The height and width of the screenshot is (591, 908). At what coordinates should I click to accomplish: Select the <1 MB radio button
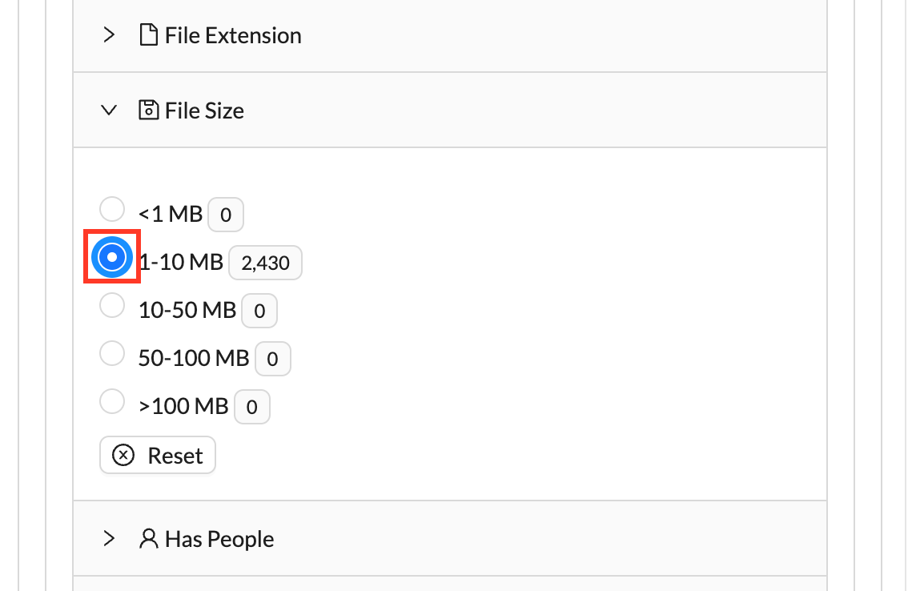click(x=112, y=210)
